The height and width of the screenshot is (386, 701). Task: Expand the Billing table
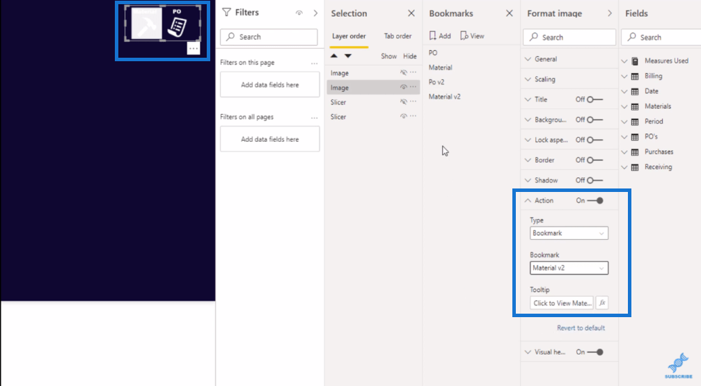[624, 77]
